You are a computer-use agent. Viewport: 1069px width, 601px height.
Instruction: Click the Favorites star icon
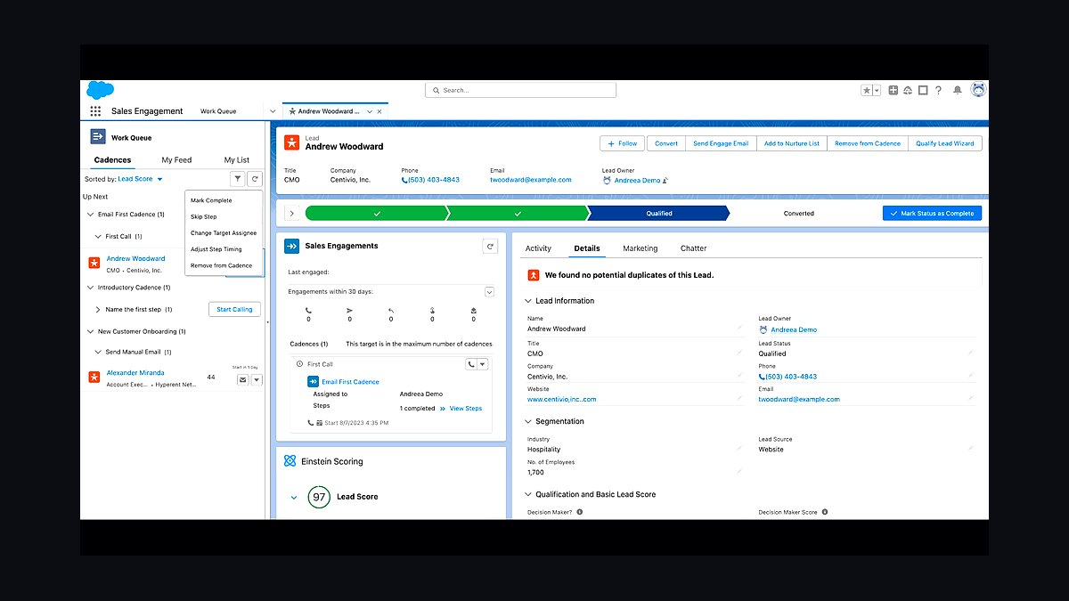click(x=866, y=90)
